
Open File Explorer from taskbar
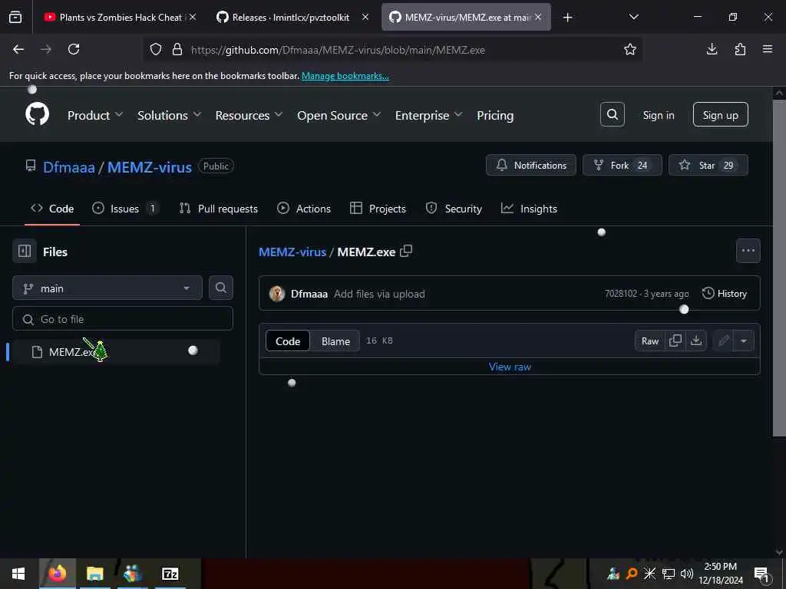[94, 574]
